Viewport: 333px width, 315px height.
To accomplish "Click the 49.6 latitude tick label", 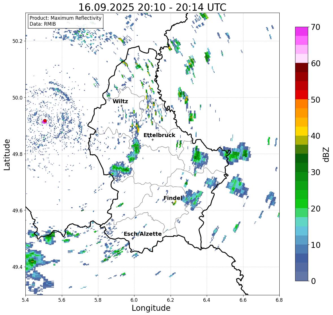I will click(x=18, y=211).
